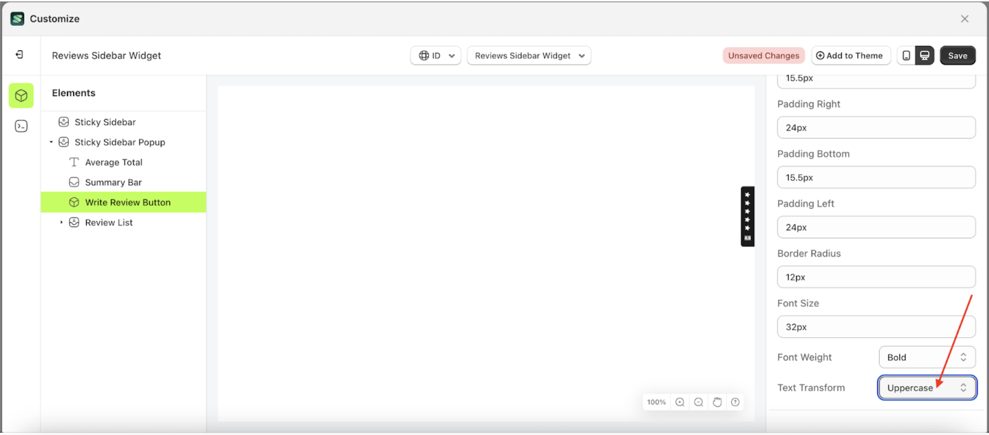Open the custom code panel below Elements icon
This screenshot has width=989, height=435.
point(21,126)
